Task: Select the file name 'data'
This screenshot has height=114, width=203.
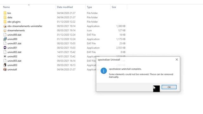Action: 10,17
